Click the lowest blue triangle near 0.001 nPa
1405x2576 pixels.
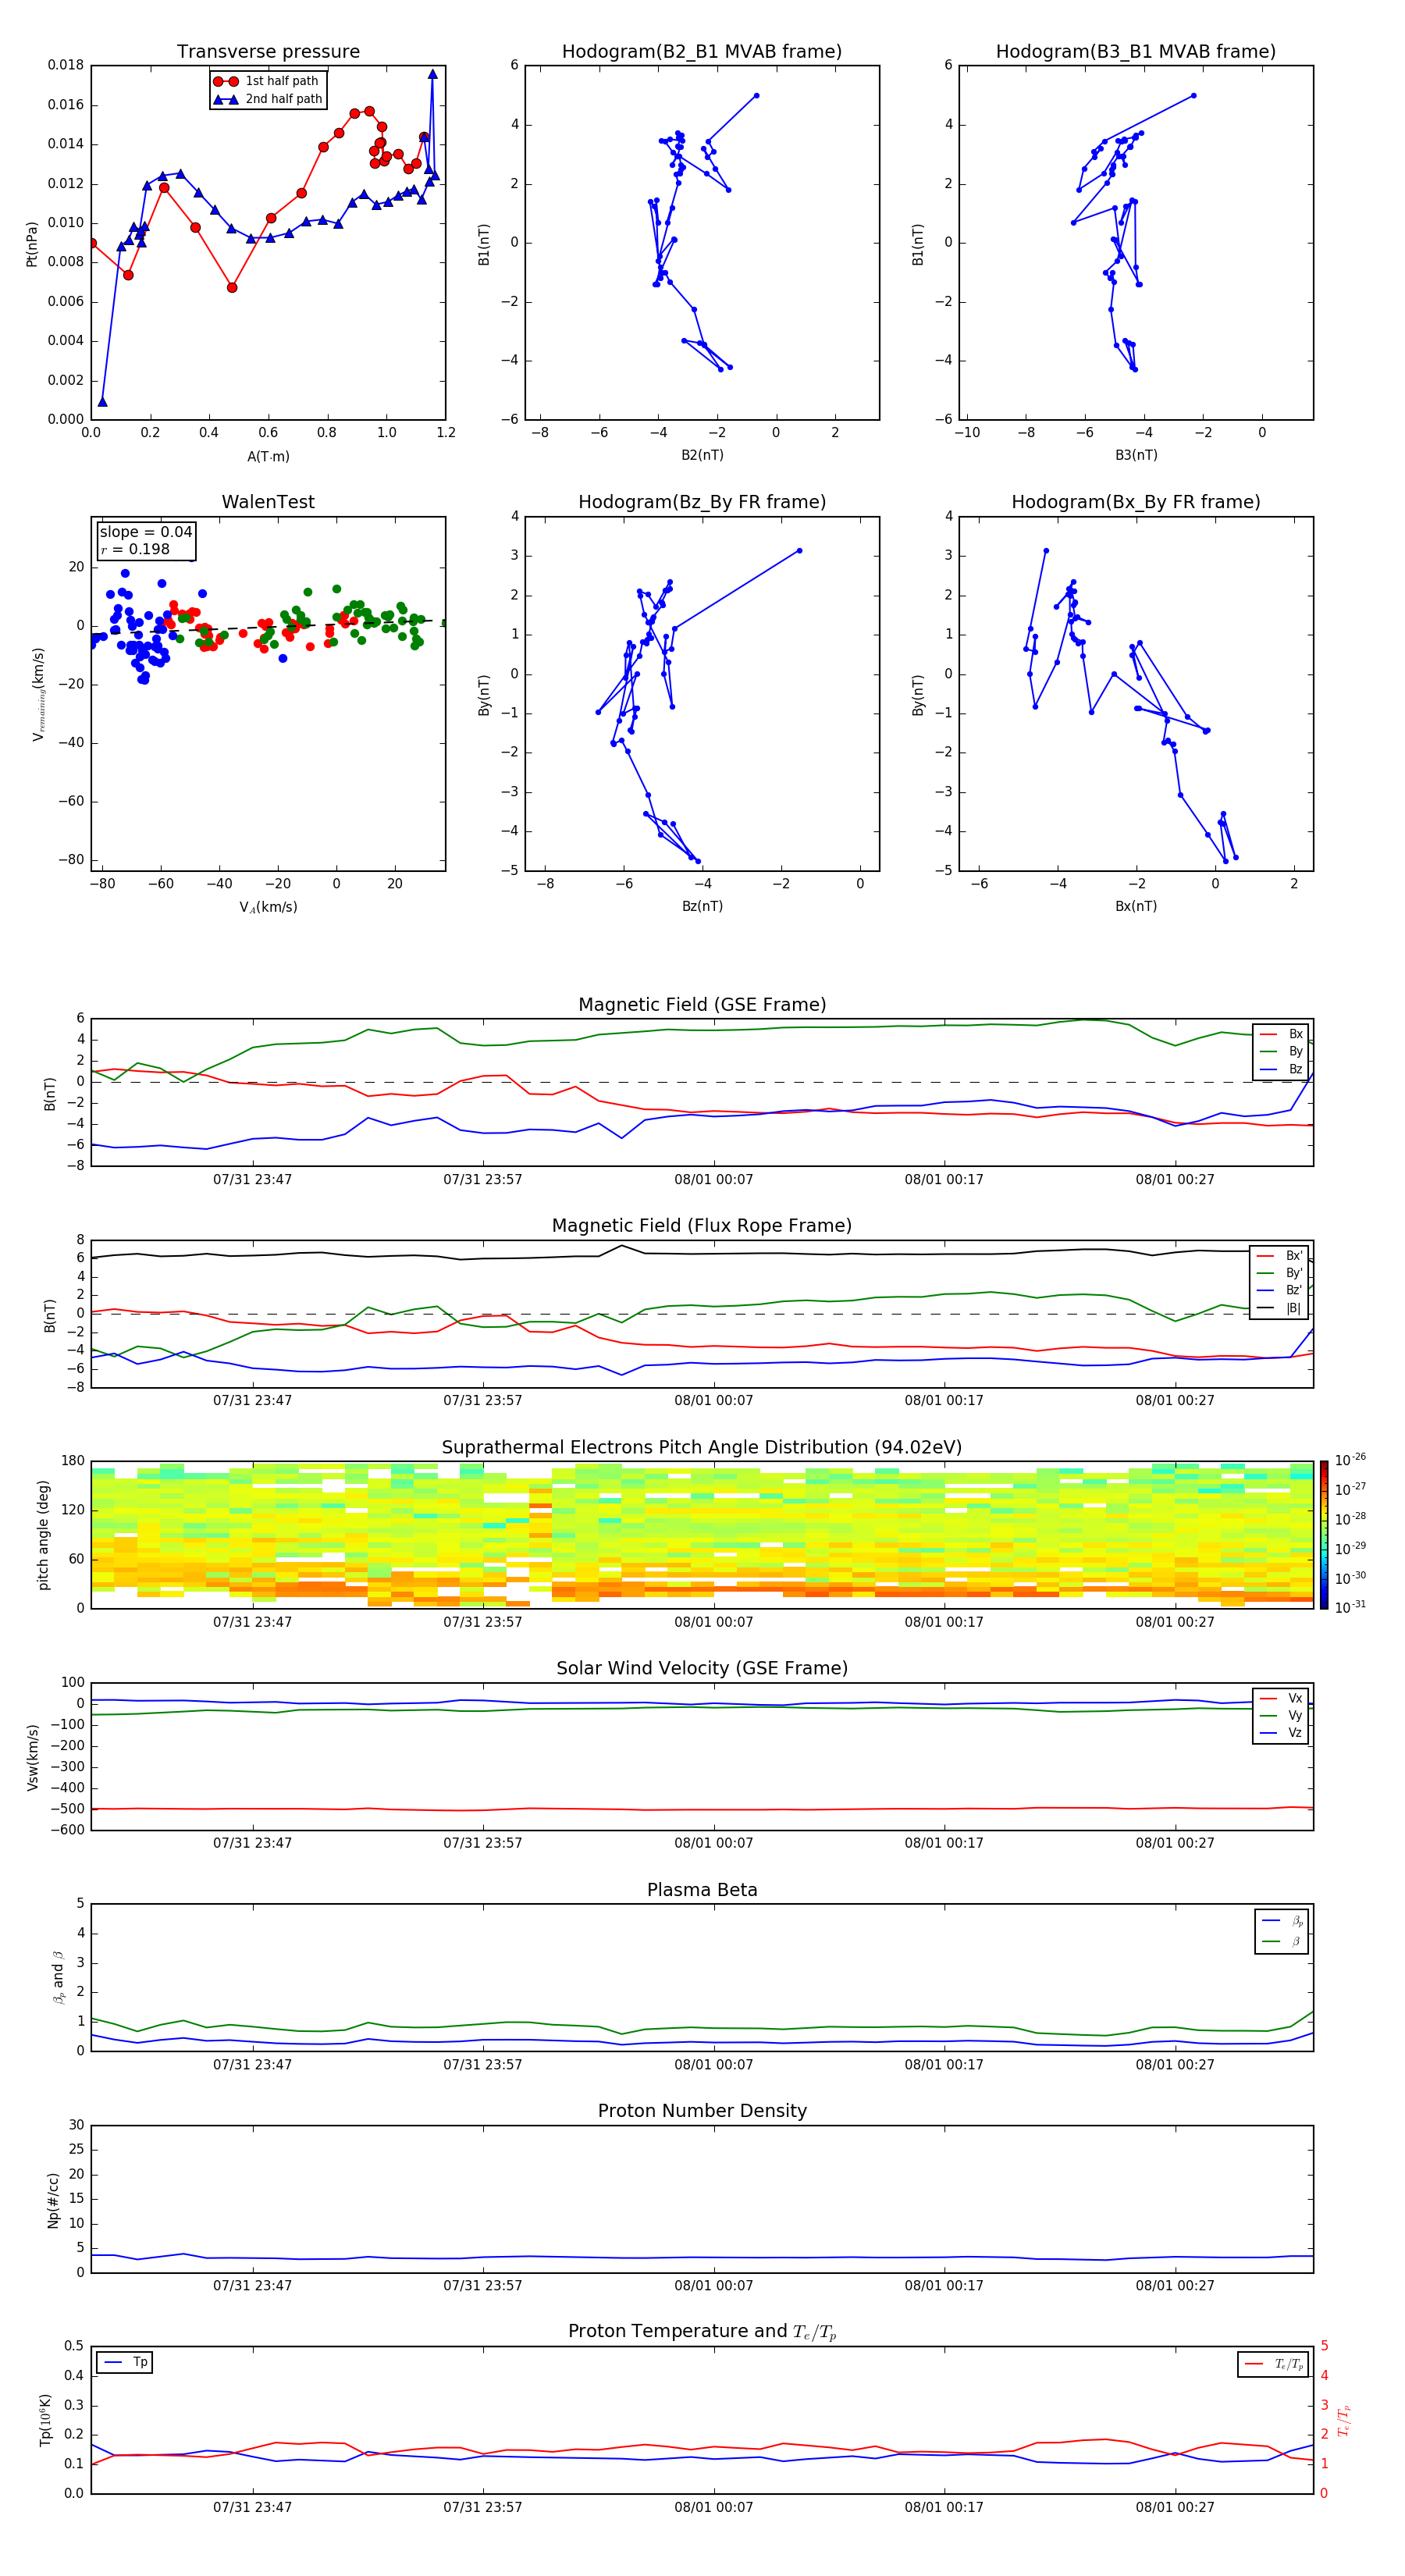(102, 402)
